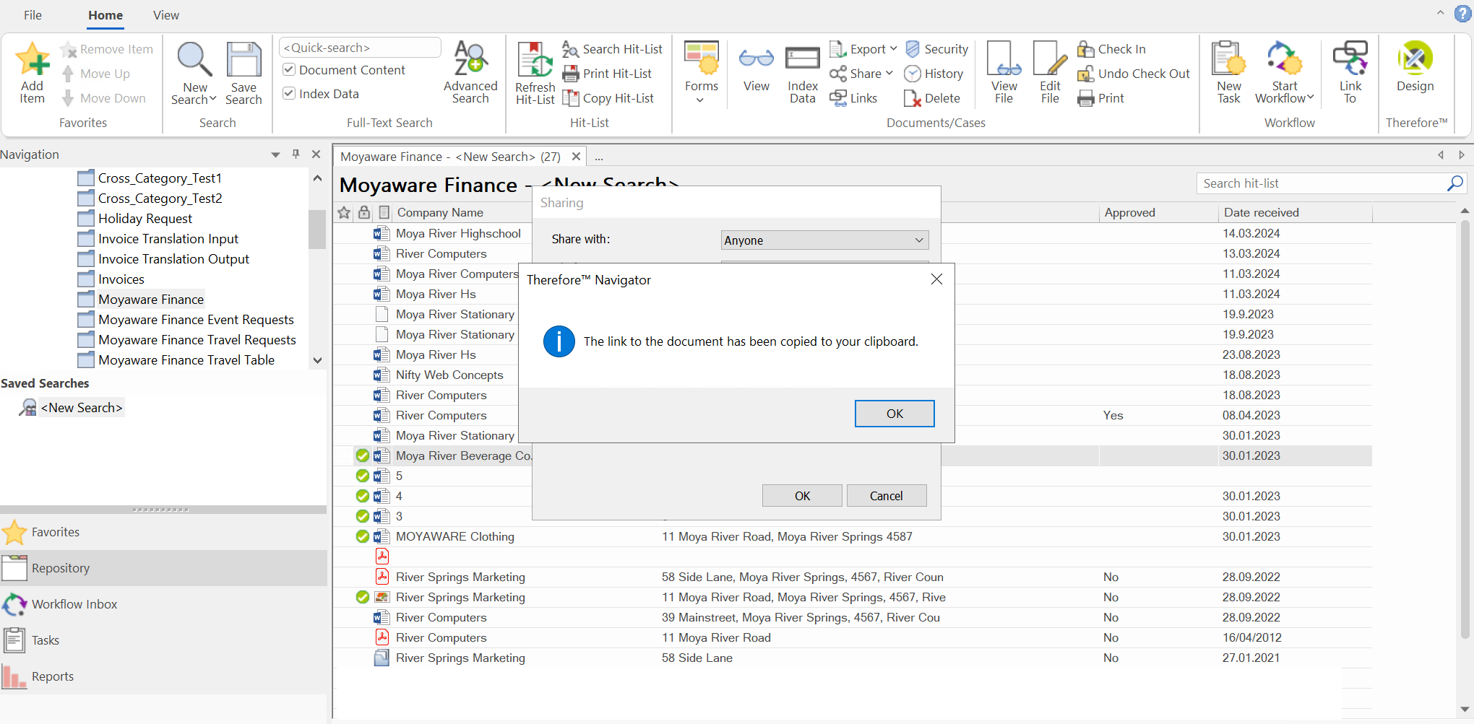Toggle Index Data checkbox
1474x724 pixels.
coord(289,93)
